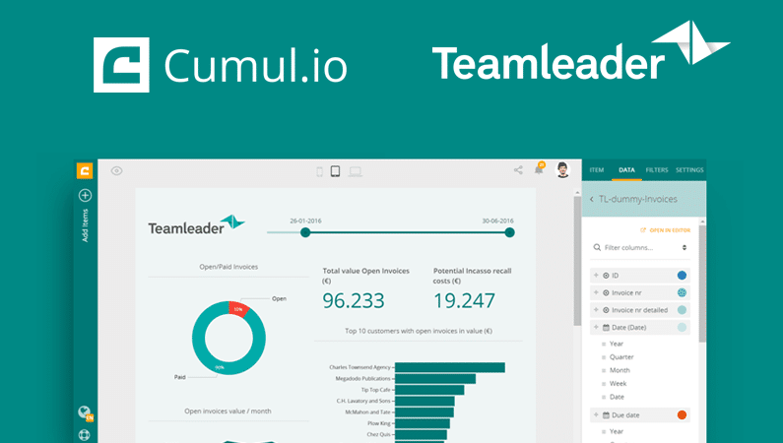Click the move handle beside Date (Date)
This screenshot has height=443, width=783.
click(x=596, y=327)
